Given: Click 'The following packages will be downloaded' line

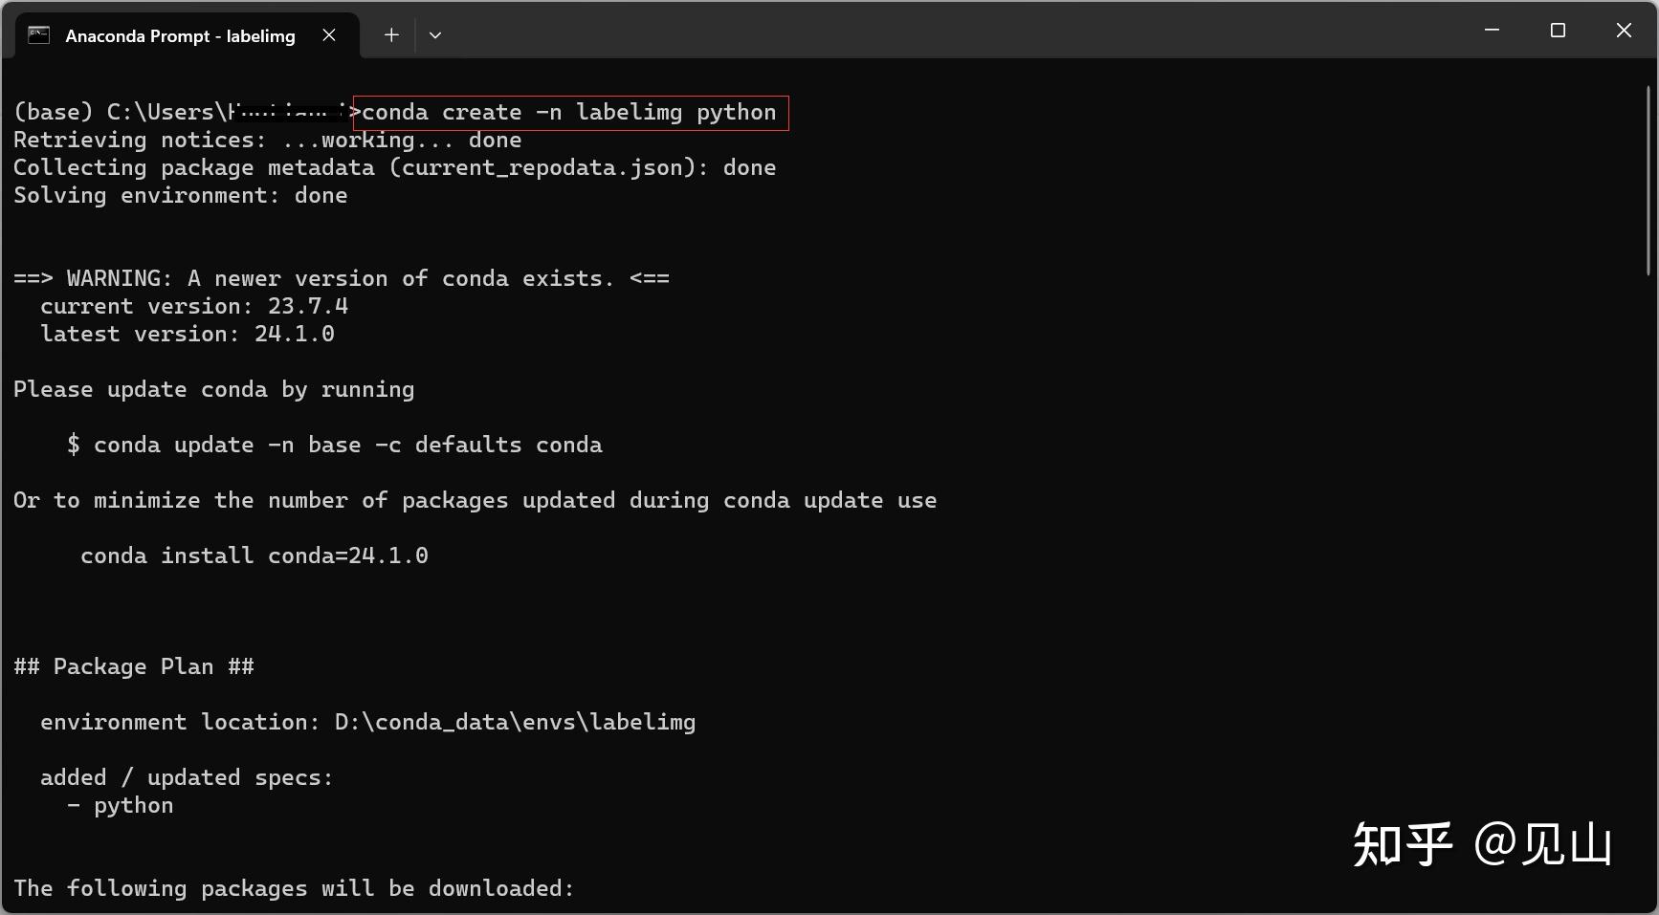Looking at the screenshot, I should 294,888.
